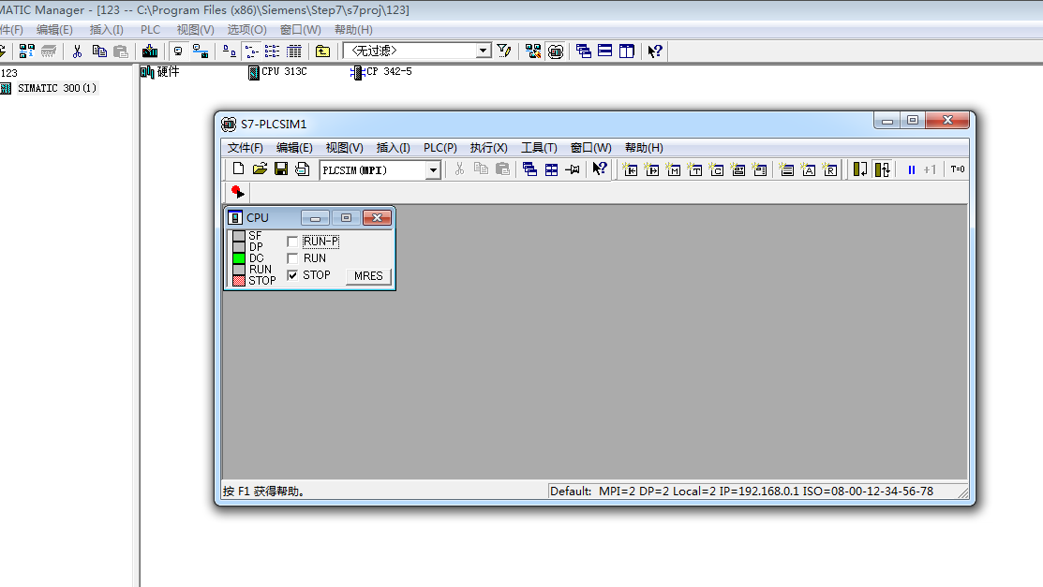This screenshot has height=587, width=1043.
Task: Click context help arrow icon in PLCSIM
Action: pyautogui.click(x=600, y=169)
